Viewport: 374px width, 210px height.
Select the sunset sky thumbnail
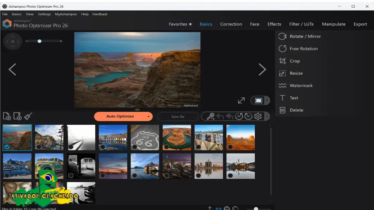click(x=113, y=166)
